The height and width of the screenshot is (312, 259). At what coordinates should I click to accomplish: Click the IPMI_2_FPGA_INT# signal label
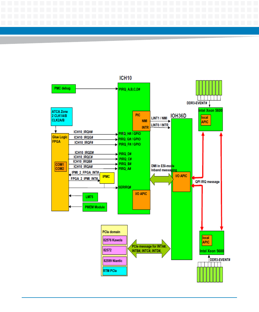point(85,172)
